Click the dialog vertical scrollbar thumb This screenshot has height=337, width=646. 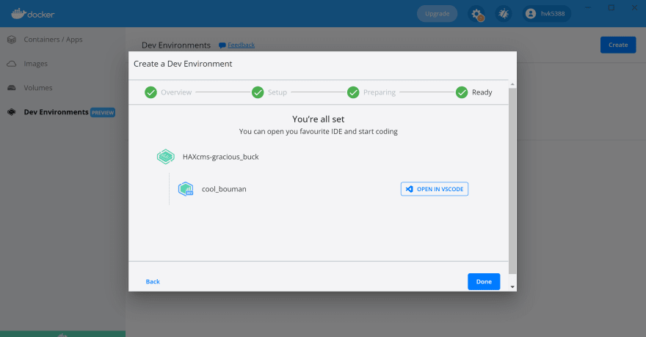(x=512, y=181)
